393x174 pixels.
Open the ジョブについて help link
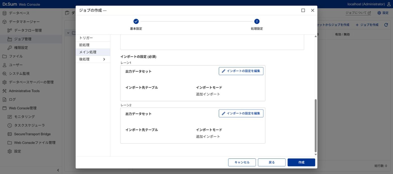pos(358,13)
